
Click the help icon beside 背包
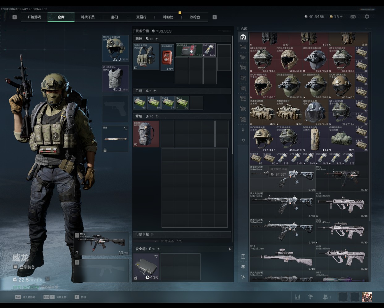(x=157, y=116)
